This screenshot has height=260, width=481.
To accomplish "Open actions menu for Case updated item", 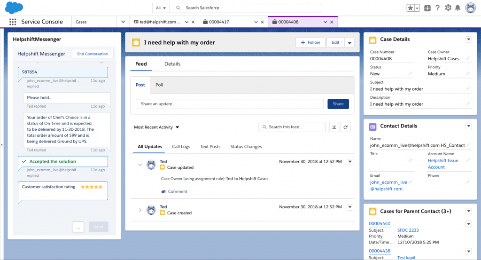I will [349, 162].
